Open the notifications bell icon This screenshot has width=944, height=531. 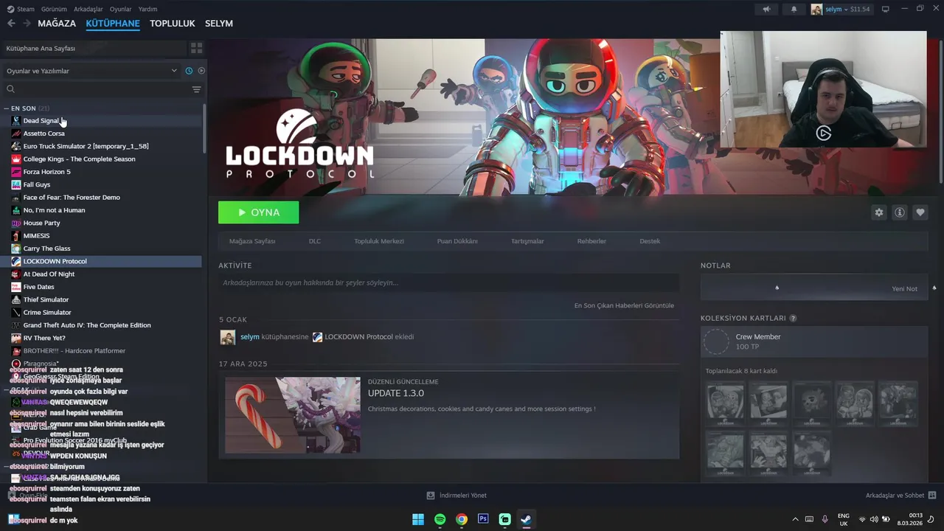coord(794,9)
